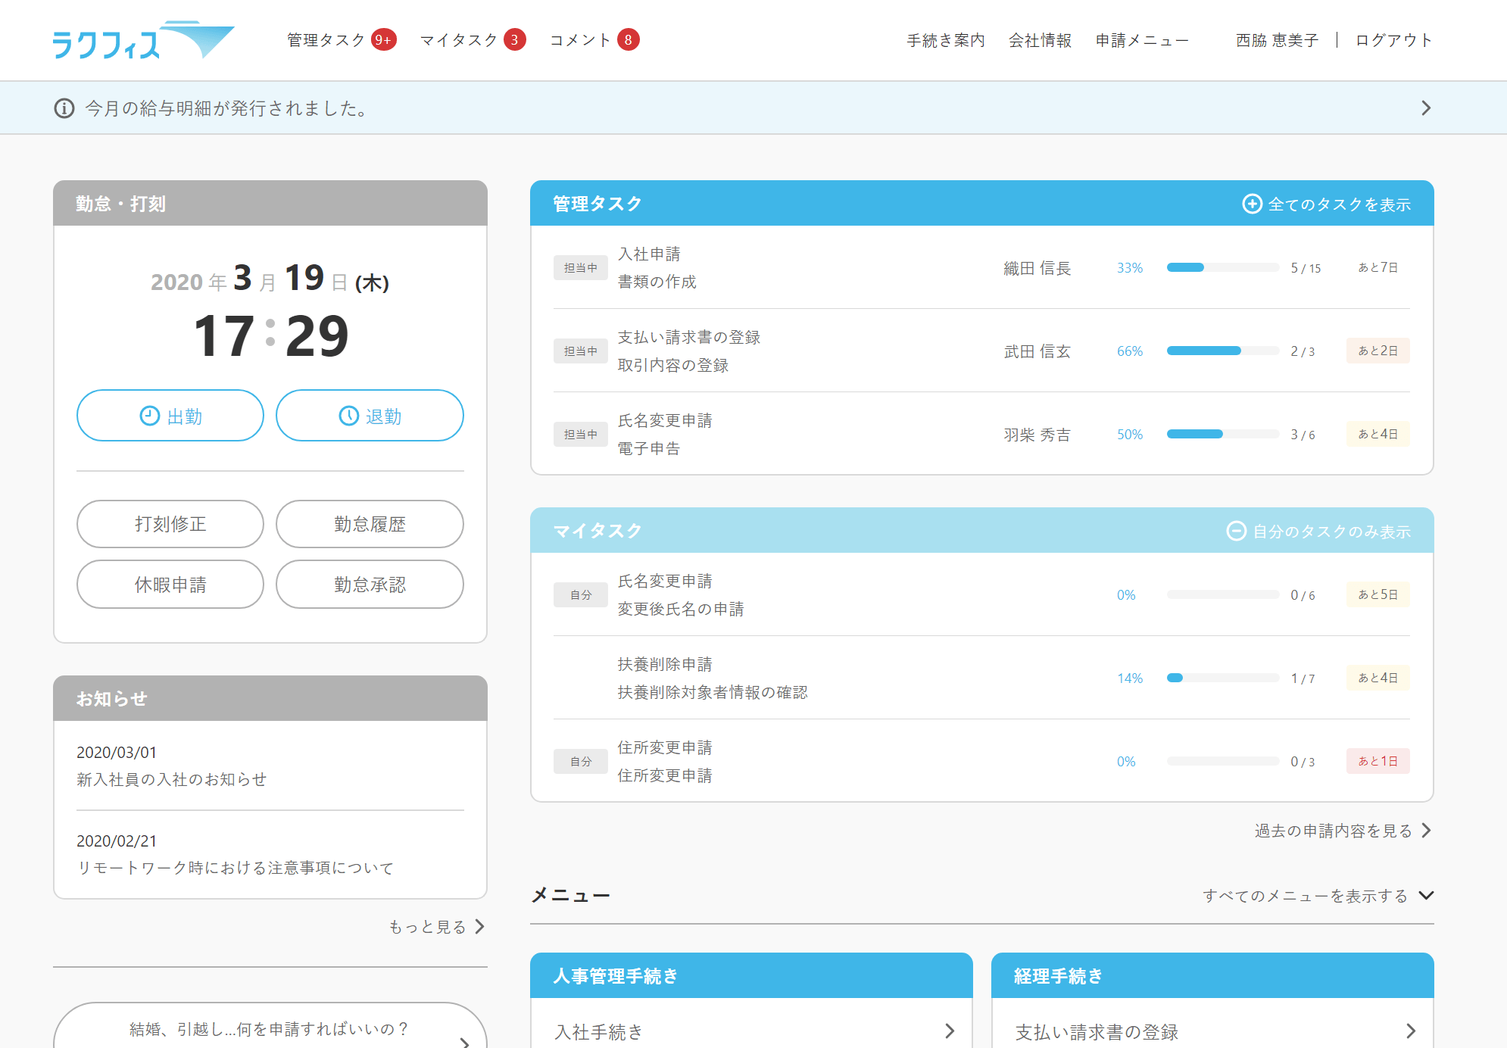Click the minus icon beside 自分のタスクのみ表示

pos(1236,531)
